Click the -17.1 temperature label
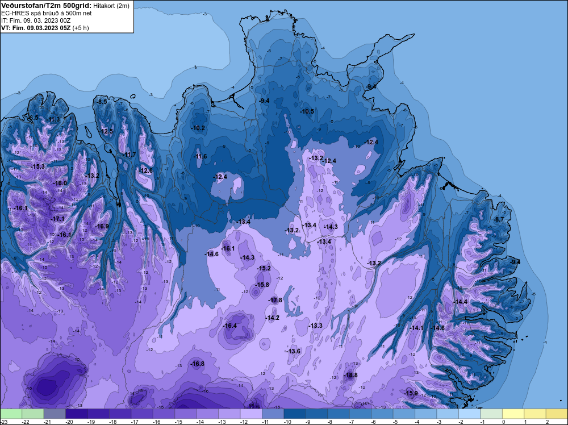568x425 pixels. click(x=57, y=219)
